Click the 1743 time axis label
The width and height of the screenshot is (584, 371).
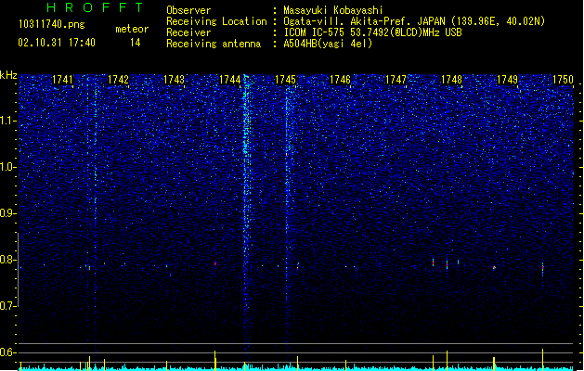coord(174,80)
